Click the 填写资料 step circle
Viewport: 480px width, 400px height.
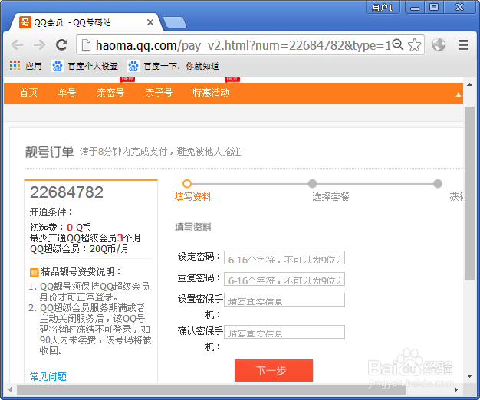click(x=187, y=183)
